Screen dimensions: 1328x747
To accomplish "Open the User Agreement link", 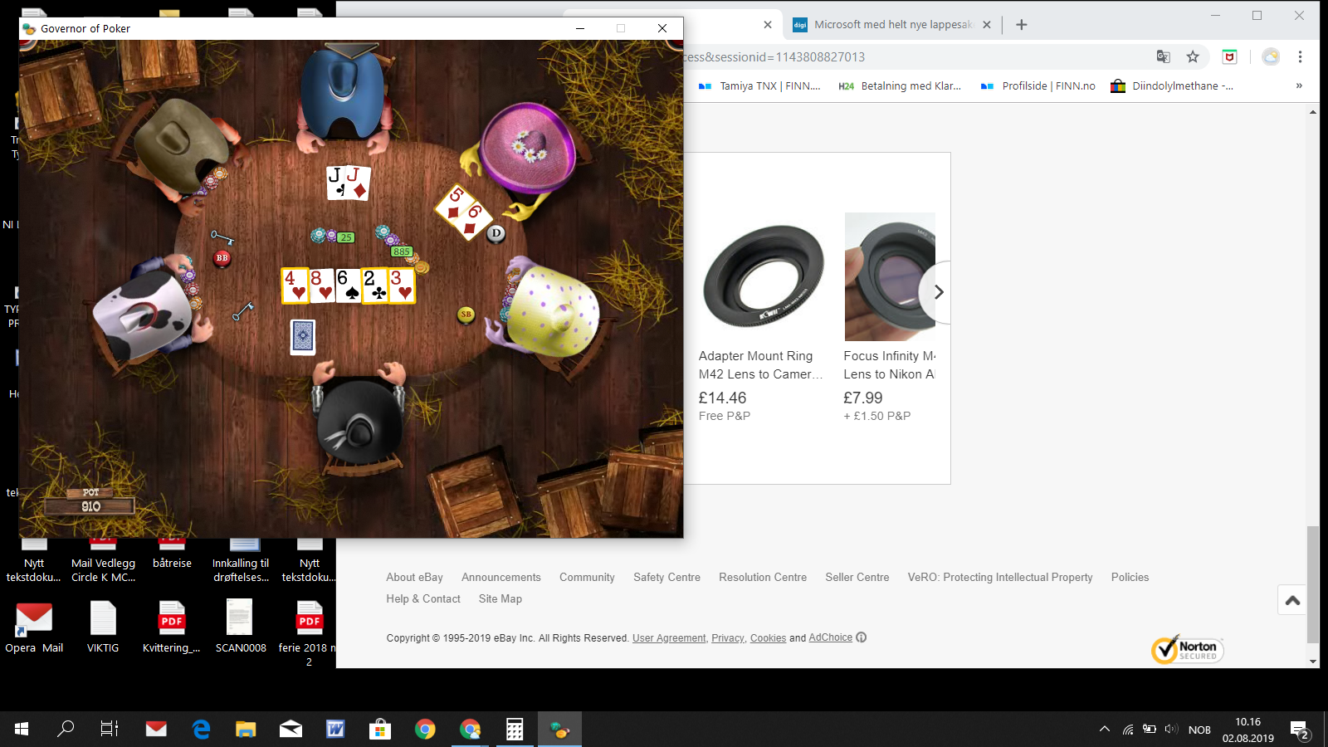I will point(669,638).
